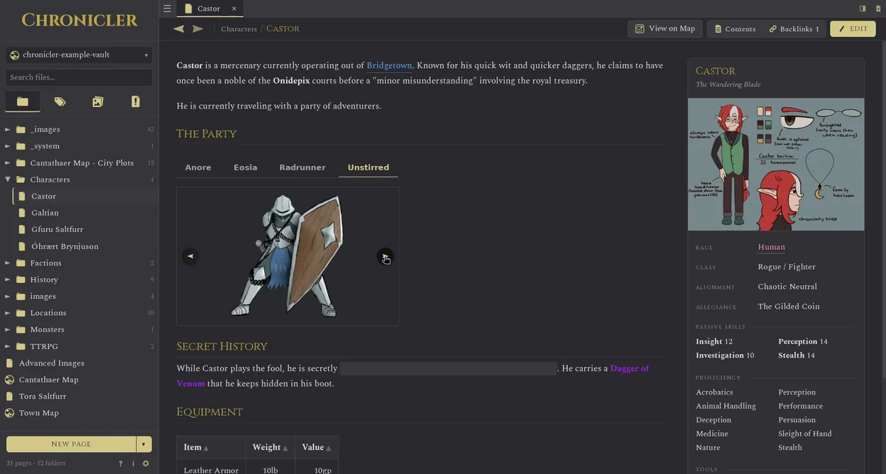This screenshot has height=474, width=886.
Task: Open the Gfuru Saltfurr page
Action: (84, 229)
